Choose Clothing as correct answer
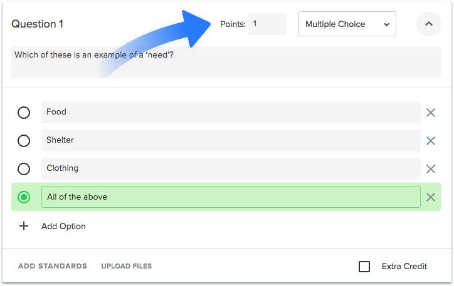454x286 pixels. coord(24,169)
